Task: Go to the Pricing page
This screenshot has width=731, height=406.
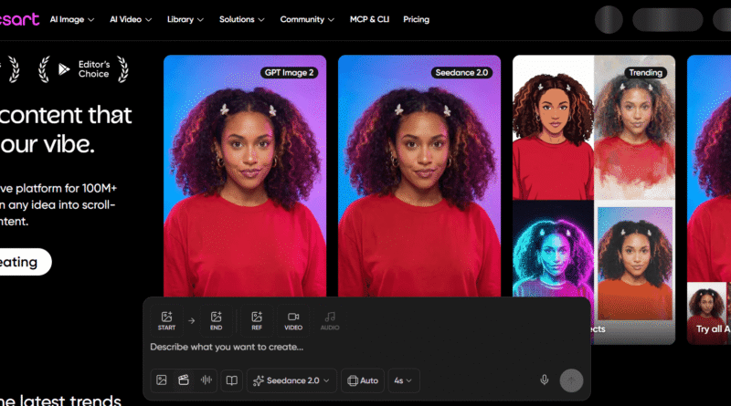Action: [x=417, y=19]
